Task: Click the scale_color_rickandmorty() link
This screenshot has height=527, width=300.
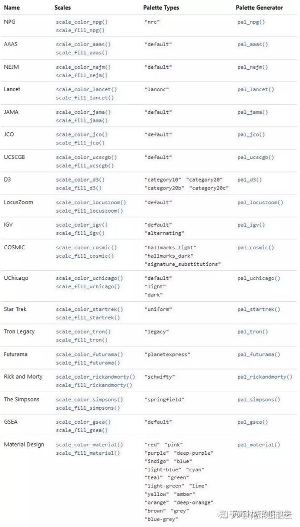Action: [x=95, y=377]
